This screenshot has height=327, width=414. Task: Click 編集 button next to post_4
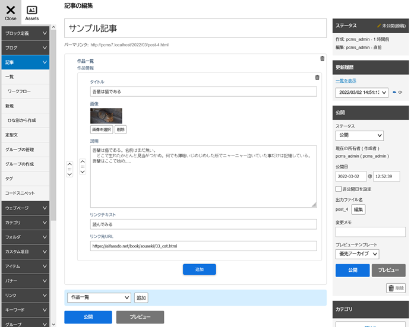pyautogui.click(x=358, y=209)
